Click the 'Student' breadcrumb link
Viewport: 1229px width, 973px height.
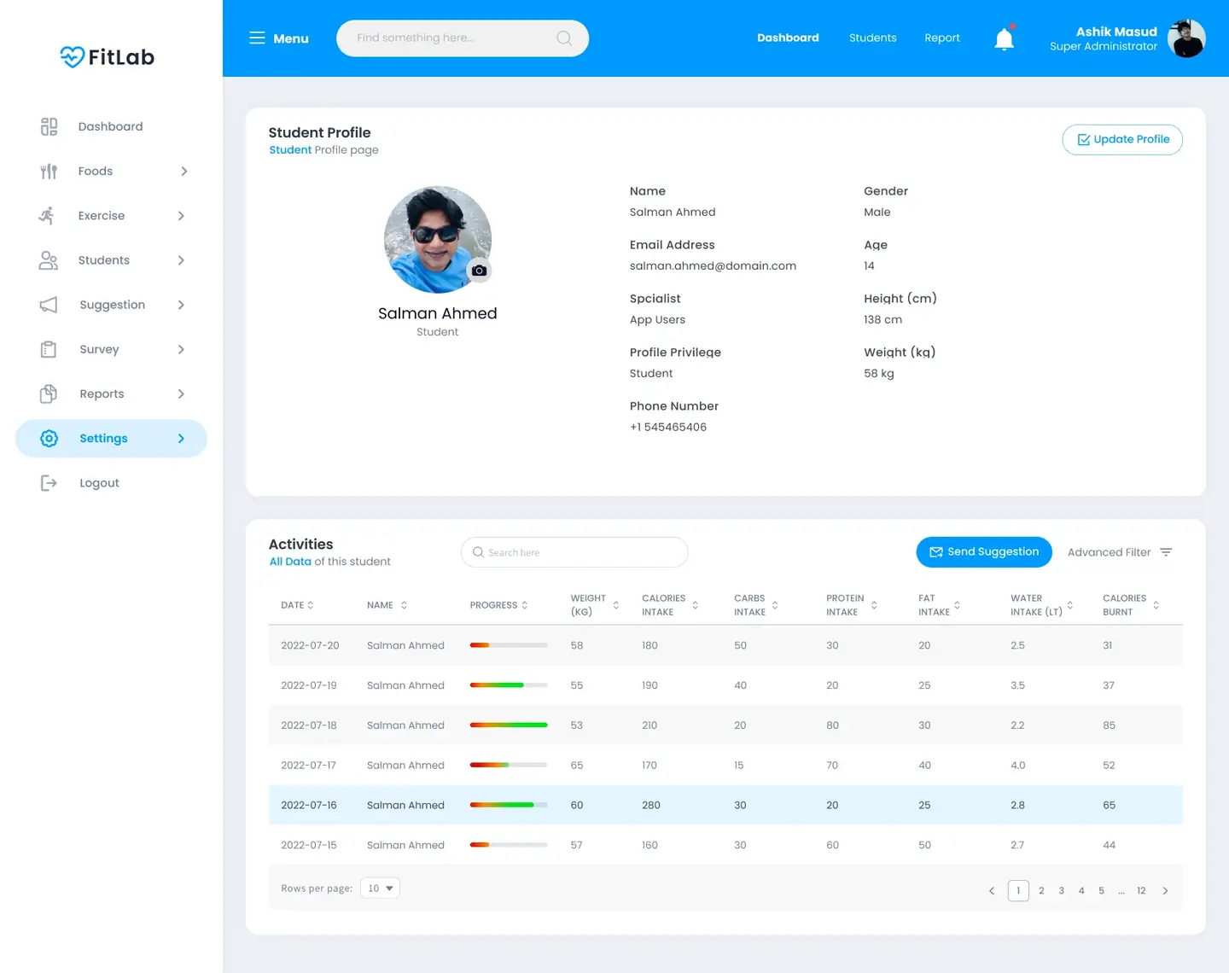[x=290, y=150]
